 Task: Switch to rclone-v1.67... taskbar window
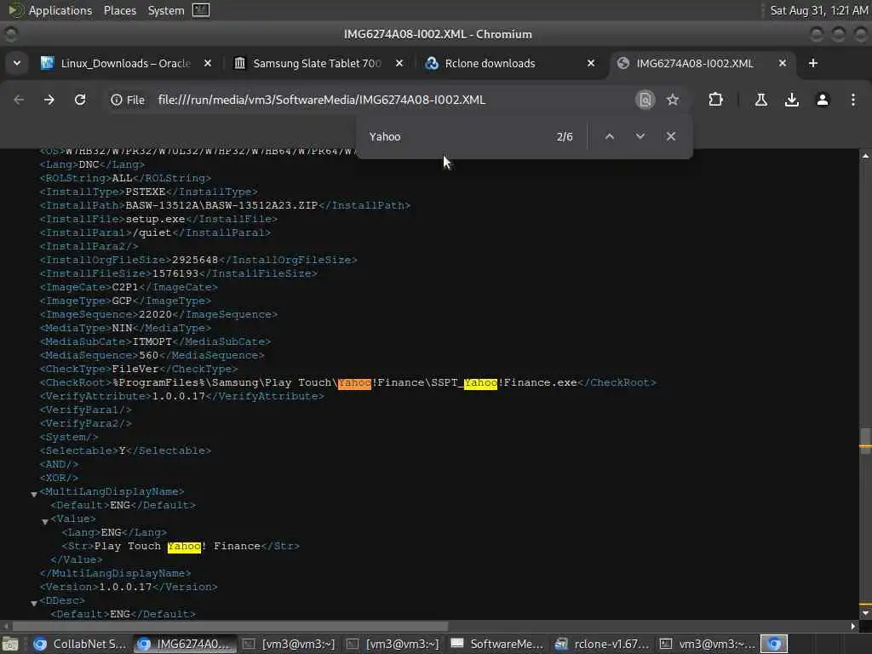point(602,644)
